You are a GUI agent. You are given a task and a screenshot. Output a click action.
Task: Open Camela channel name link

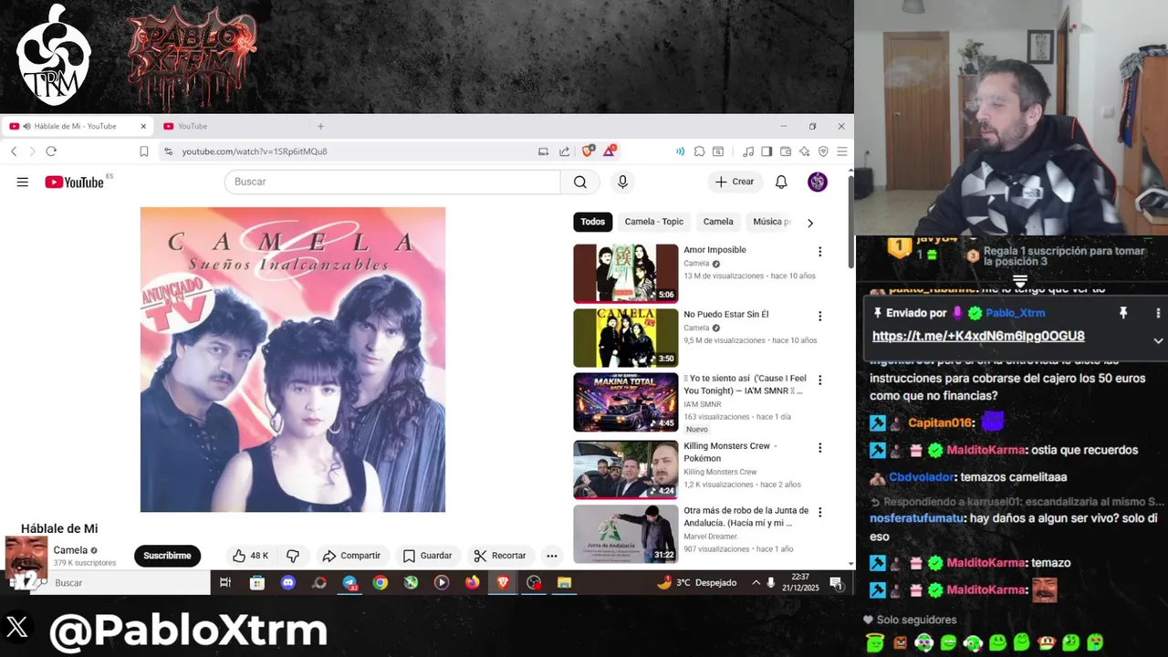(70, 550)
